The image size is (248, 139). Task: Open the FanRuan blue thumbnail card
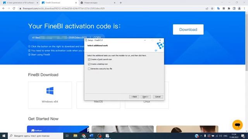(58, 129)
